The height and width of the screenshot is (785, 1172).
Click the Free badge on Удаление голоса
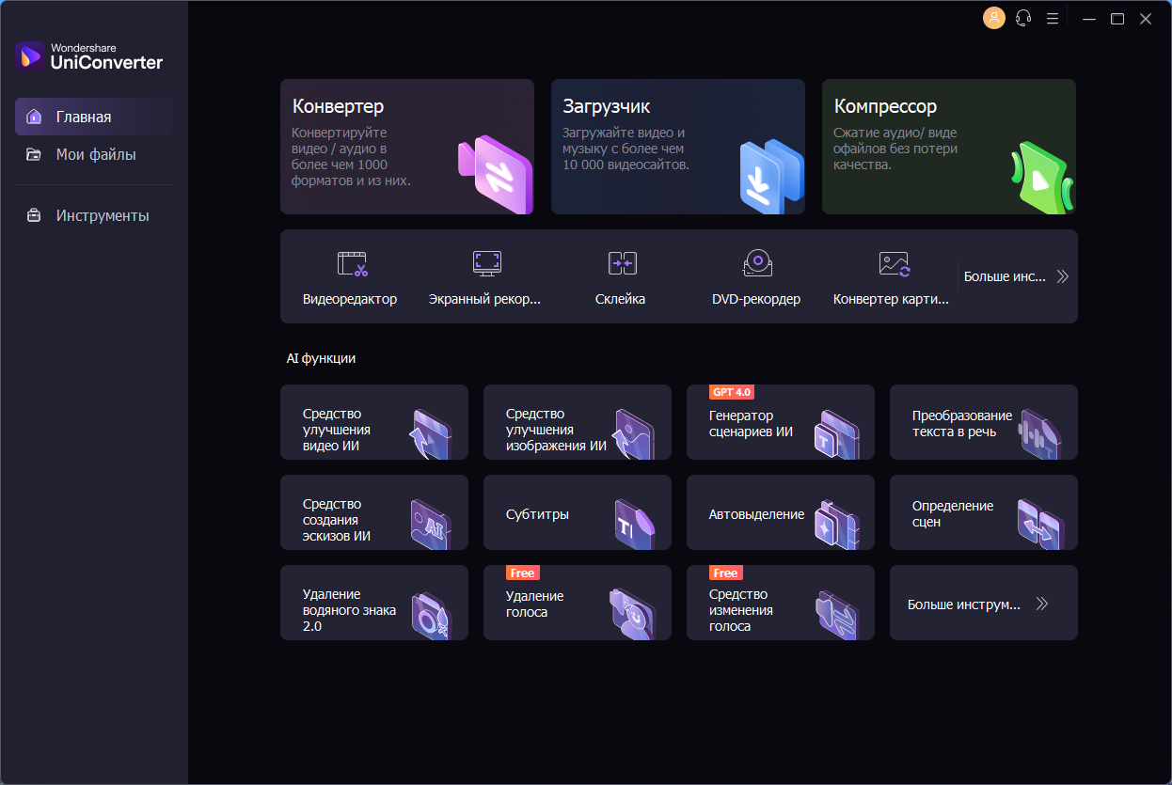(522, 573)
